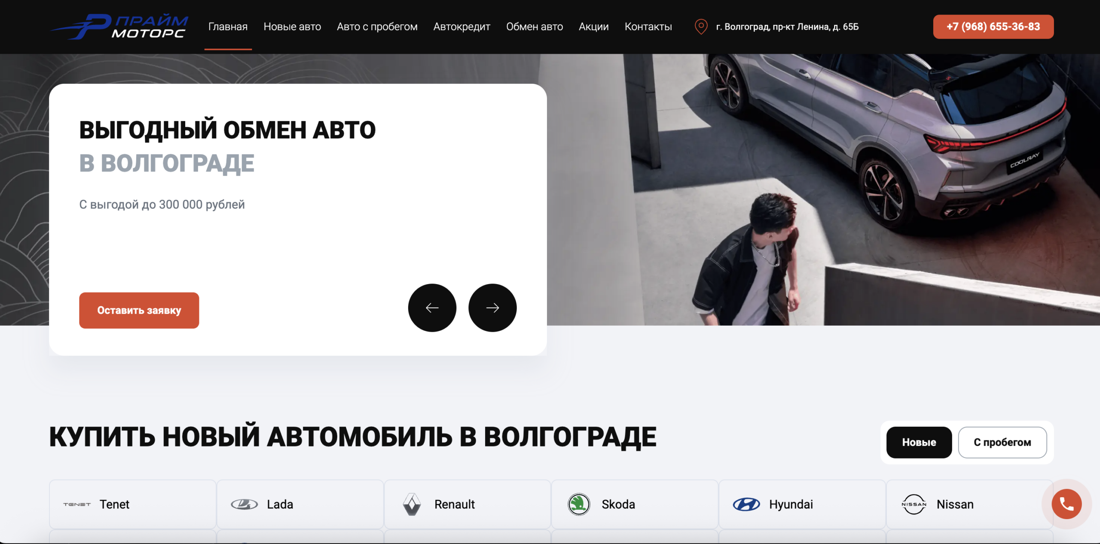Open the Lada brand card
The width and height of the screenshot is (1100, 544).
(x=300, y=504)
